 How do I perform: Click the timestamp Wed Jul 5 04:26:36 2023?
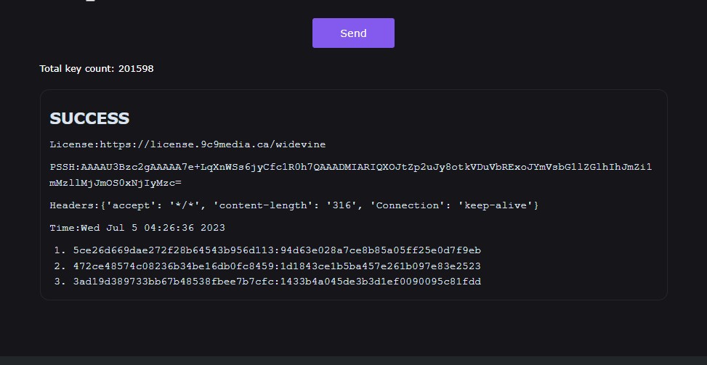[153, 228]
